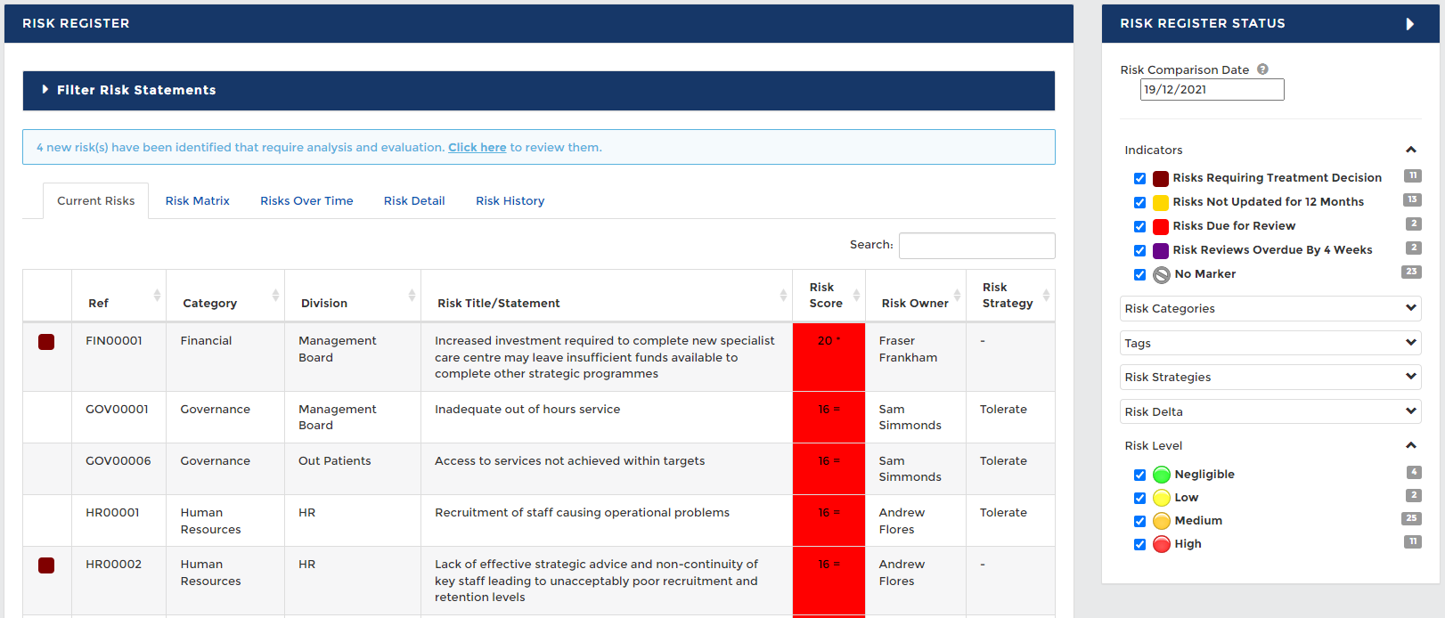The image size is (1445, 618).
Task: Click the dark red marker for FIN00001
Action: click(46, 342)
